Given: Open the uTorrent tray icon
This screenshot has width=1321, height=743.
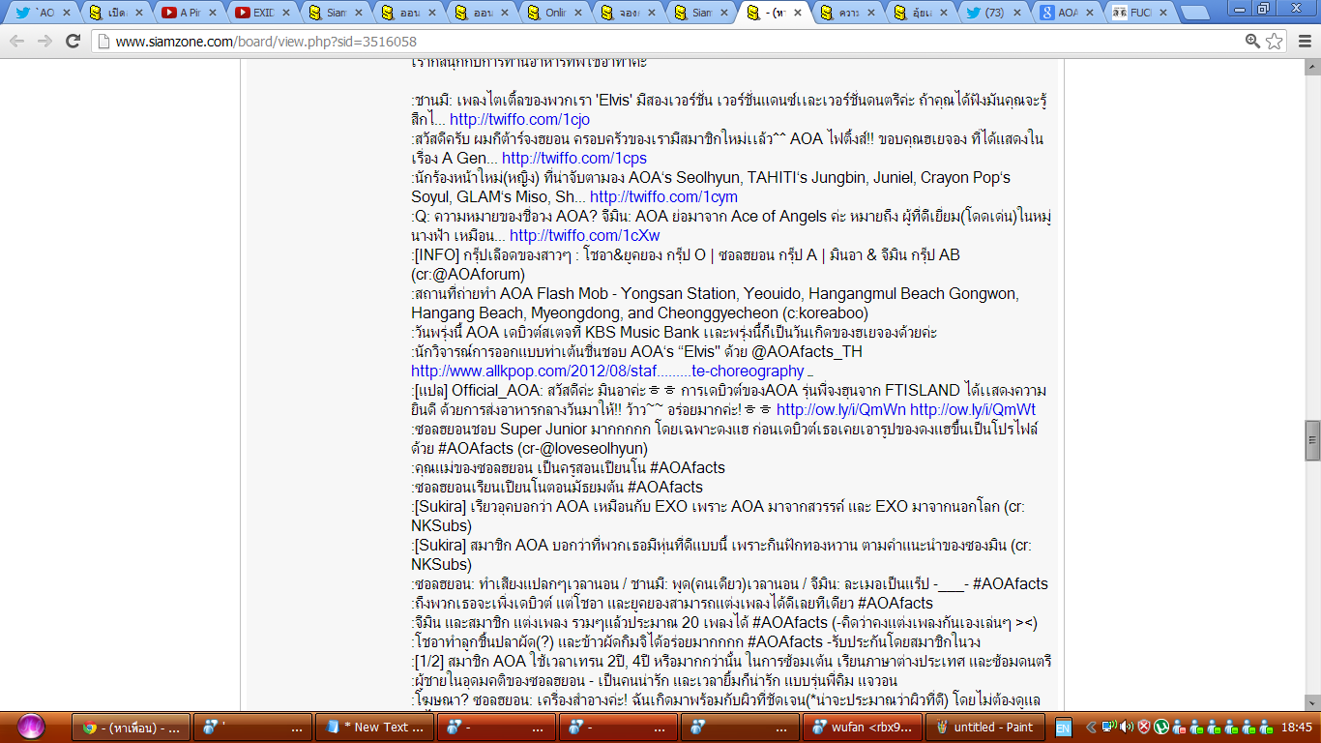Looking at the screenshot, I should [x=1160, y=728].
